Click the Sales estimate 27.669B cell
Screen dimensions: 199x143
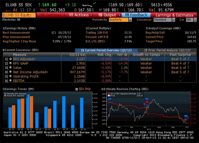[79, 68]
